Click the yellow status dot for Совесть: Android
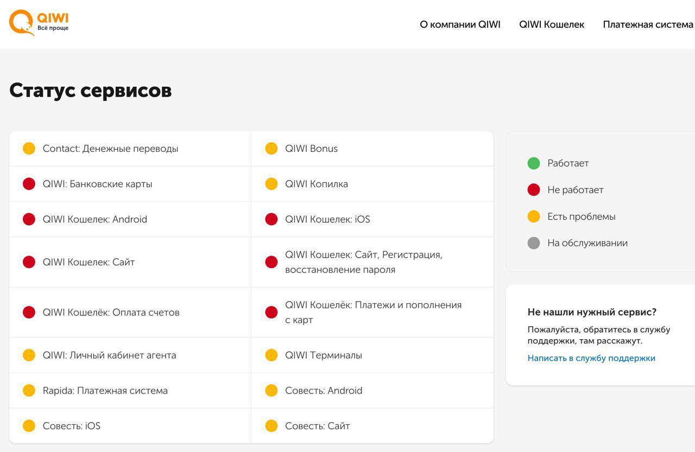The height and width of the screenshot is (452, 695). tap(271, 391)
